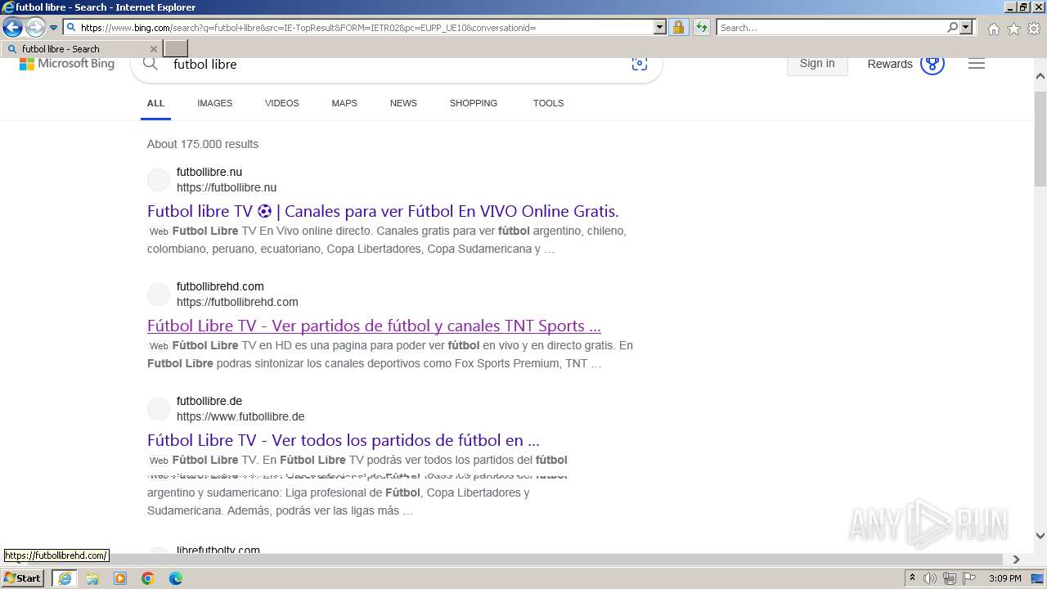Click the futbollibrehd.com site favicon
1047x589 pixels.
159,294
